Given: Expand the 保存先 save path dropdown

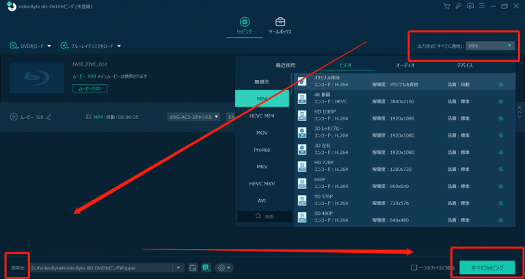Looking at the screenshot, I should (178, 267).
